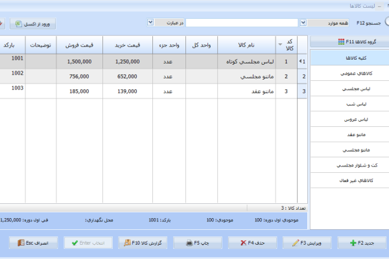Click product name لباس مجلسي كوتاه
The image size is (389, 259).
250,62
